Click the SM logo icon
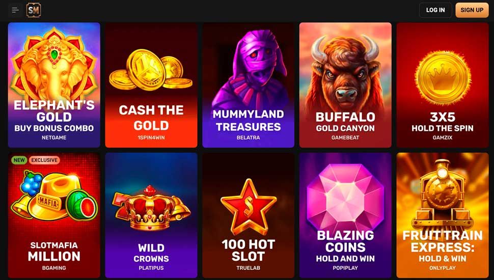 (34, 10)
